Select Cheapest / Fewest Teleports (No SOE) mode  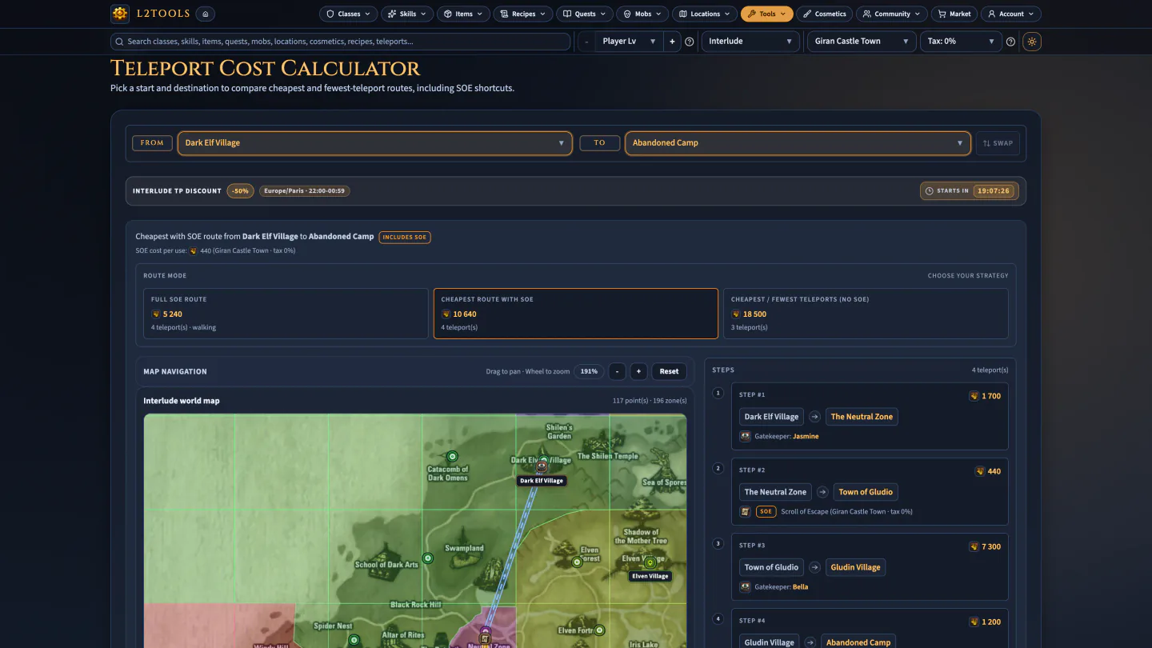(x=866, y=314)
